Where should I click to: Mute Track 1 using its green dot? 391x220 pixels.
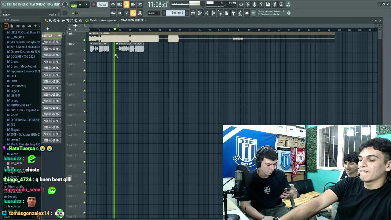coord(84,40)
